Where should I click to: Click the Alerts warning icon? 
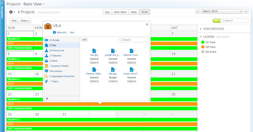[46, 61]
